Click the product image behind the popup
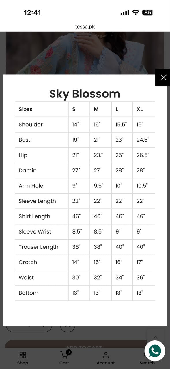Screen dimensions: 170x369 [x=85, y=53]
